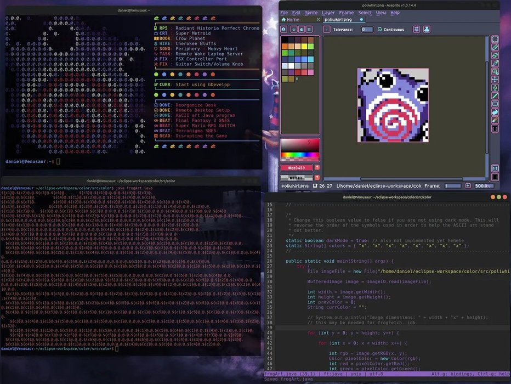This screenshot has height=384, width=511.
Task: Click the background color #ffffff button
Action: click(297, 178)
